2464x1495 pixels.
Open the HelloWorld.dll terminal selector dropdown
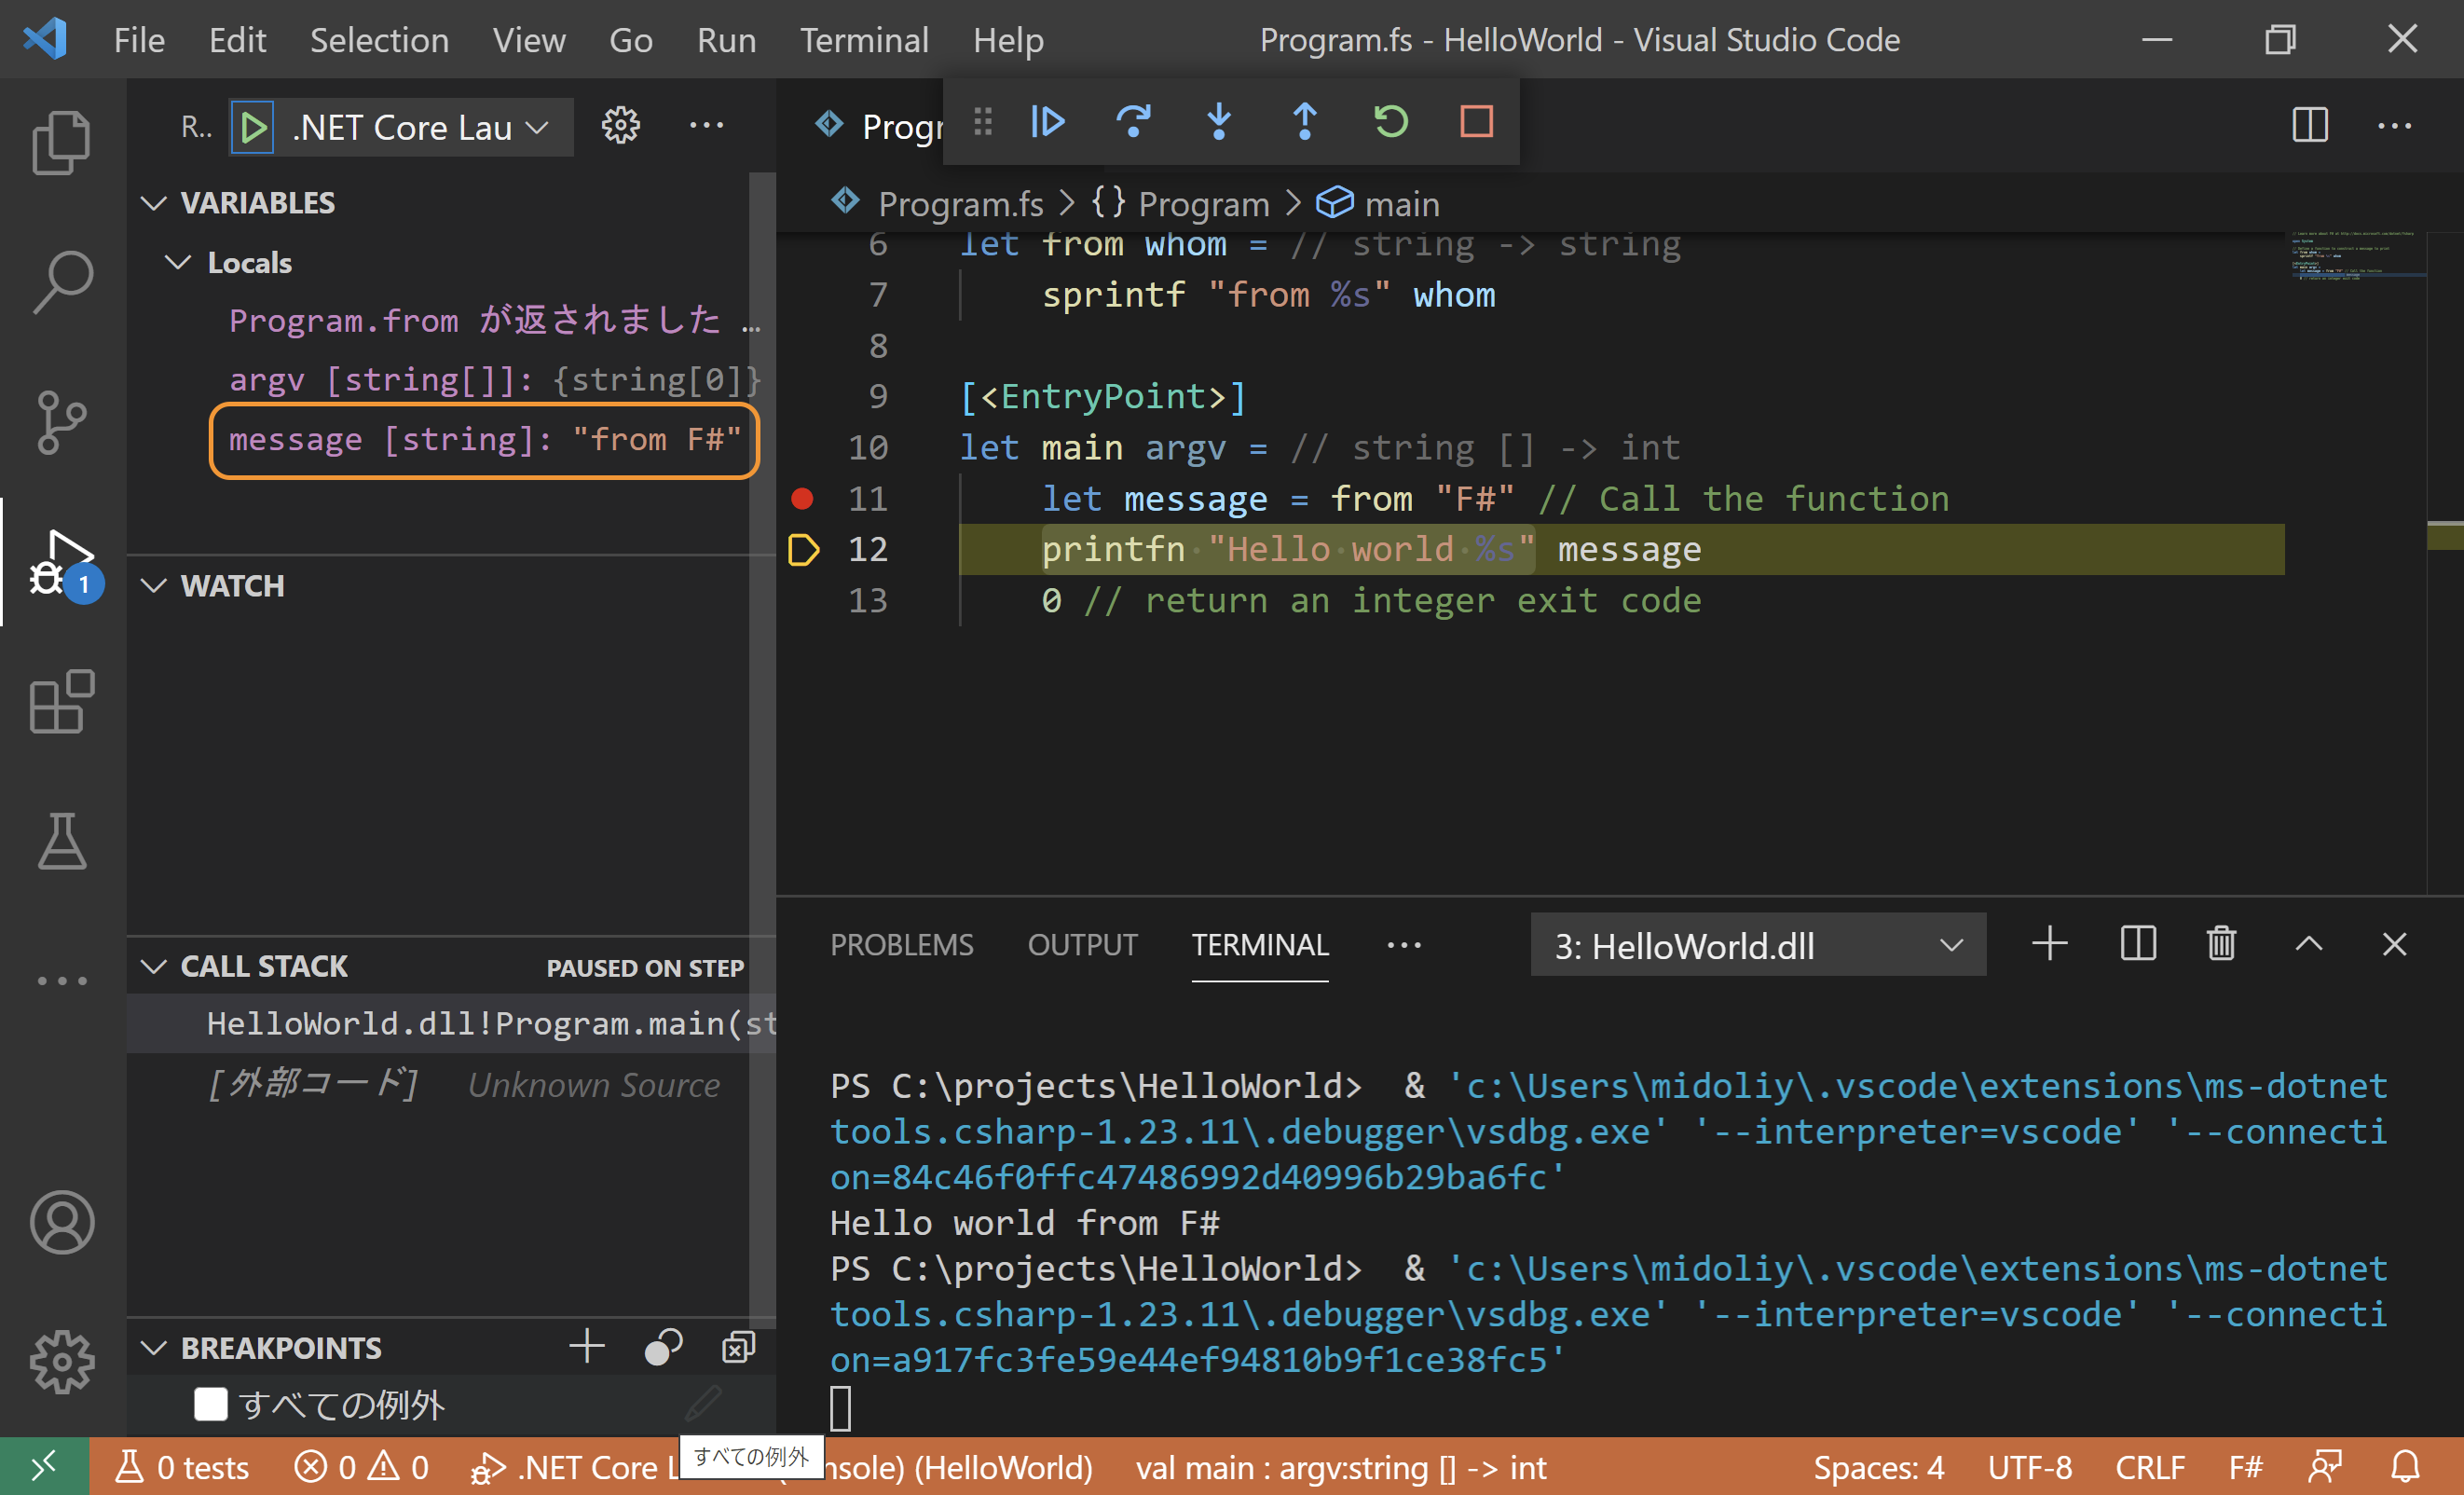click(1757, 945)
